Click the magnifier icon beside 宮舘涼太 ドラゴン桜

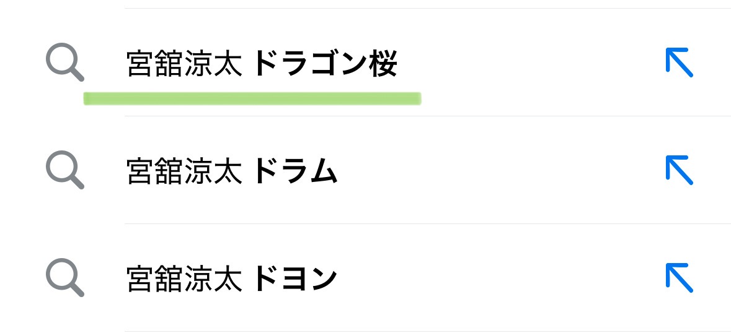(x=65, y=62)
